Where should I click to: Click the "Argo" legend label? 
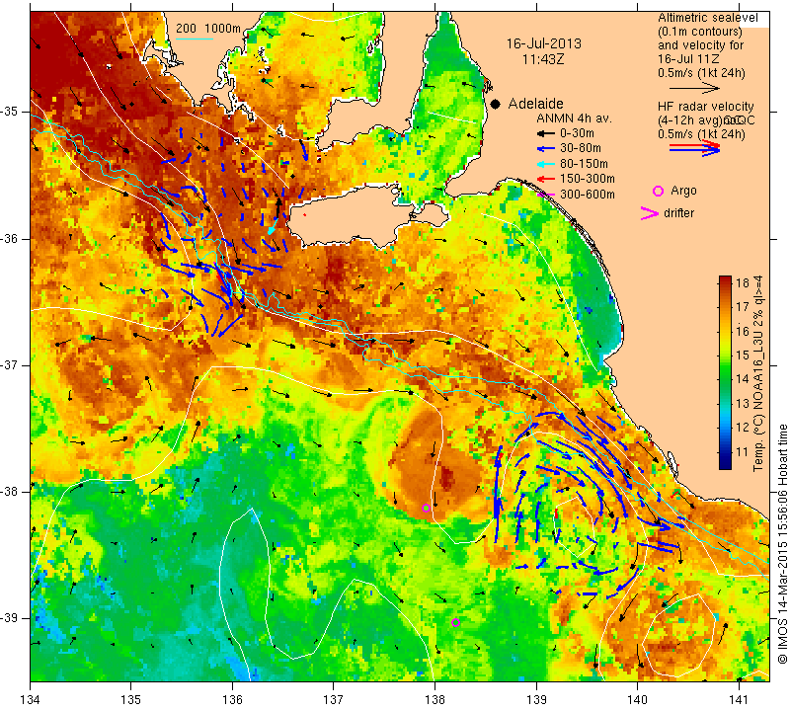(x=683, y=191)
